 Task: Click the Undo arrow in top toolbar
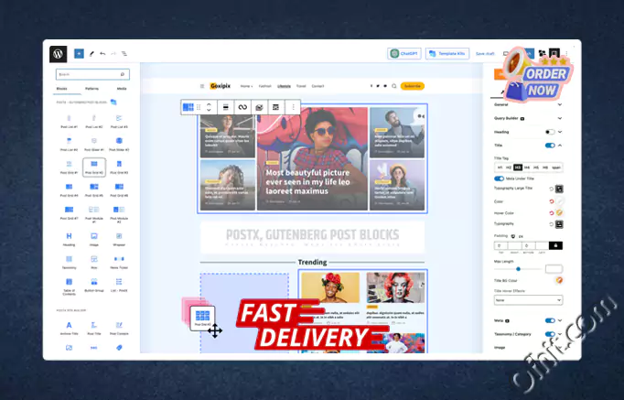pos(102,54)
